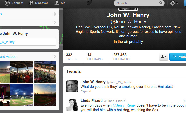Open @John_W_Henry handle on tweet
Viewport: 186px width, 113px height.
119,82
